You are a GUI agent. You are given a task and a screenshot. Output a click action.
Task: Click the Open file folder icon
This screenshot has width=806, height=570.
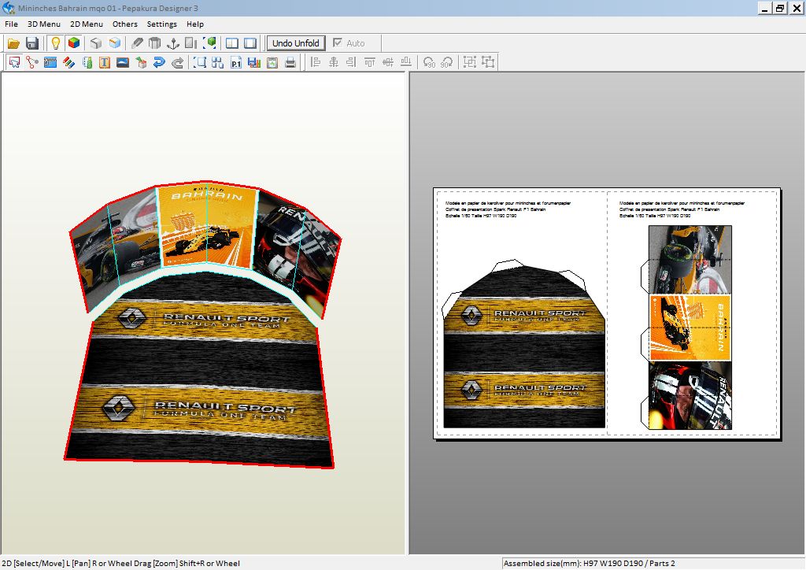click(13, 43)
